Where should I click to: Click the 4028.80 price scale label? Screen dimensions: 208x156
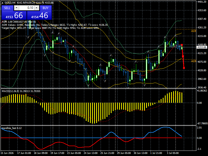(202, 70)
